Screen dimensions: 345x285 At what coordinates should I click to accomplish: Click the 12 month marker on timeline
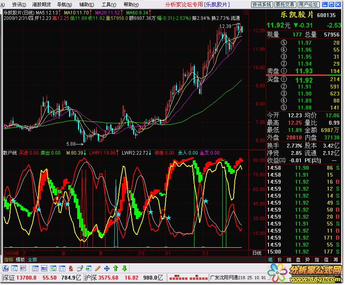click(x=206, y=253)
